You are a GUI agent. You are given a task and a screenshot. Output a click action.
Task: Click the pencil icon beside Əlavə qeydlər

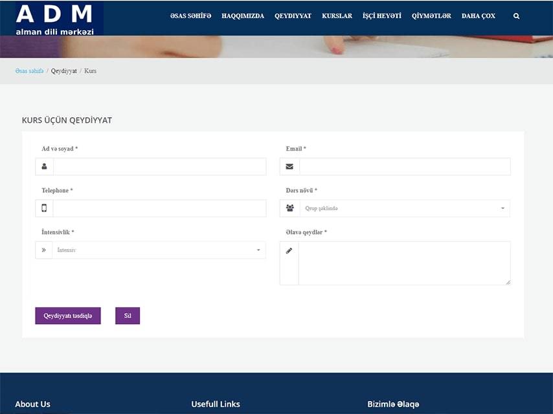pos(289,251)
